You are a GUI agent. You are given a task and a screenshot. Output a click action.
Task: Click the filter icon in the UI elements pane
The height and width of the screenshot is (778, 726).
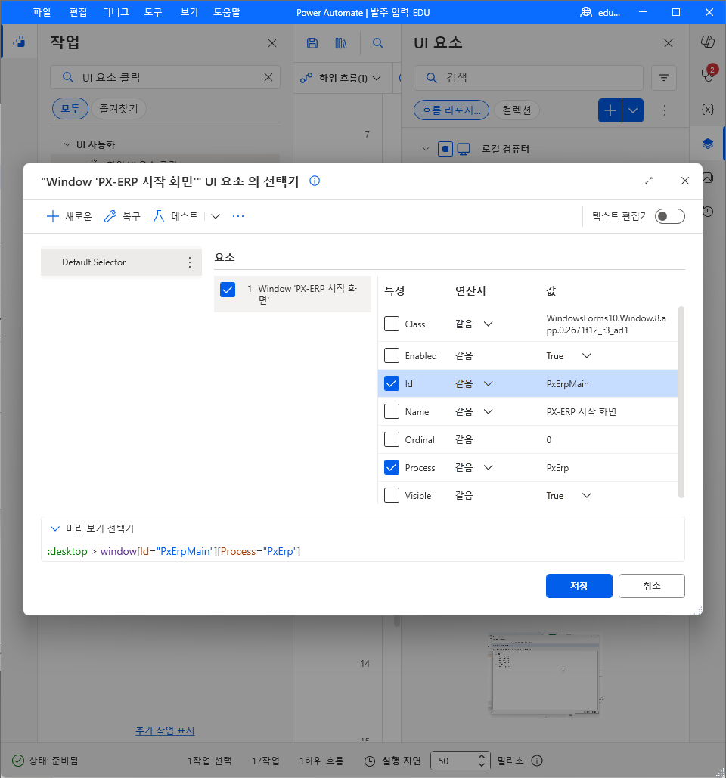pos(663,78)
